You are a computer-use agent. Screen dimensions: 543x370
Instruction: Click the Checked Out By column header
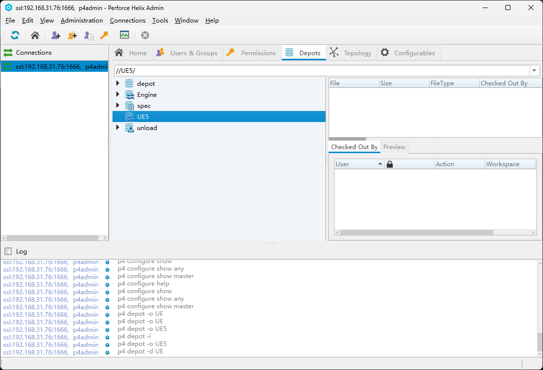pyautogui.click(x=510, y=83)
